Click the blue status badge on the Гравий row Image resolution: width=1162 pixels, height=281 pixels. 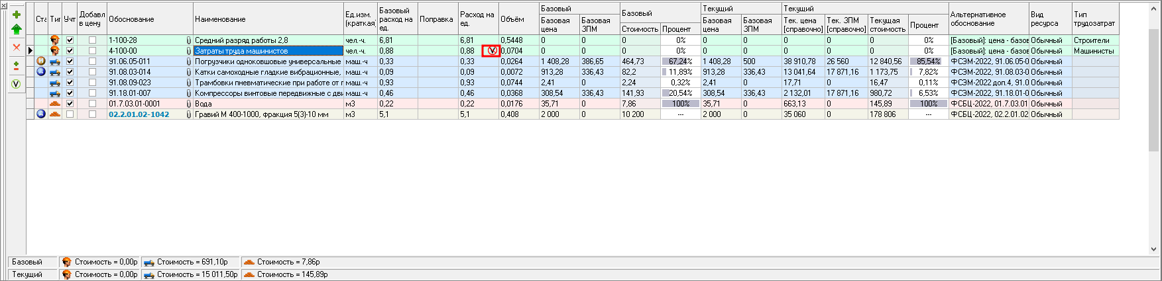41,114
